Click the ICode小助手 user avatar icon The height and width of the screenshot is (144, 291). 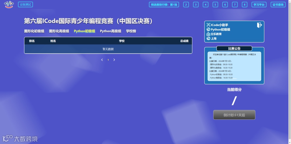208,25
